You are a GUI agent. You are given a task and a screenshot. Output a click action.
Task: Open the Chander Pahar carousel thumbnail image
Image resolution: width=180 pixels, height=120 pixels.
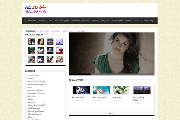(81, 90)
